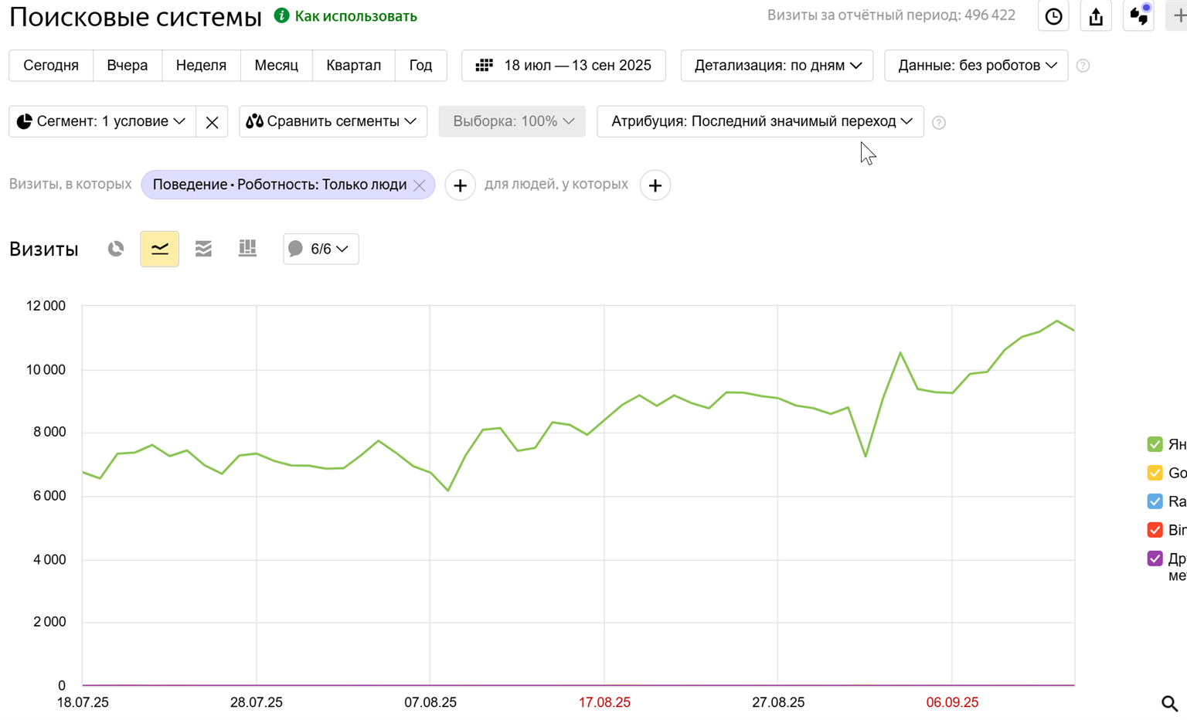Expand the Сравнить сегменты dropdown

[332, 121]
